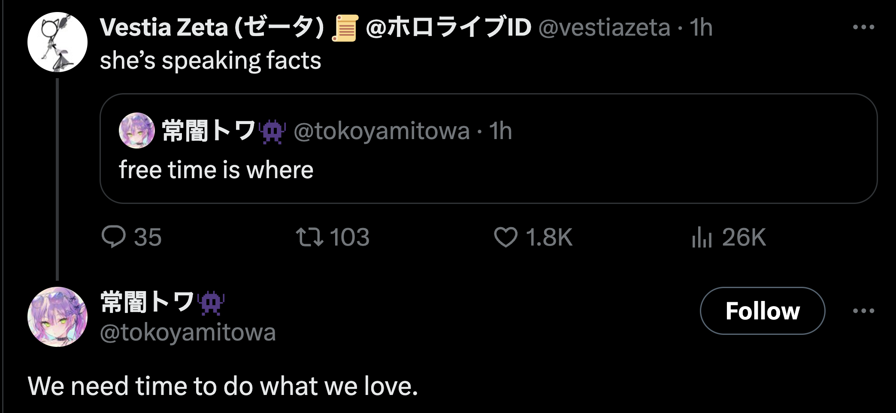The width and height of the screenshot is (896, 413).
Task: Open Vestia Zeta's stick figure avatar
Action: tap(58, 42)
